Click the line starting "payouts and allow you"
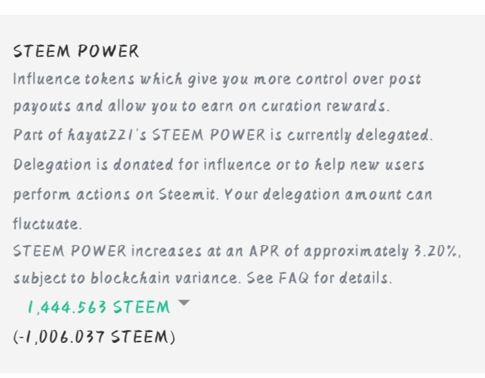485x378 pixels. point(201,107)
